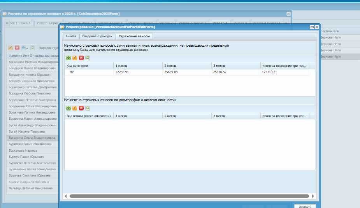The image size is (360, 208).
Task: Edit the selected row in the additional tariffs table
Action: pyautogui.click(x=75, y=108)
